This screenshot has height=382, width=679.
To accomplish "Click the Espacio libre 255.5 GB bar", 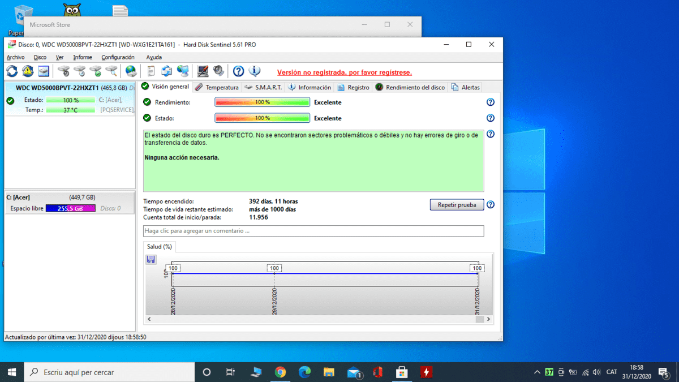I will click(70, 208).
